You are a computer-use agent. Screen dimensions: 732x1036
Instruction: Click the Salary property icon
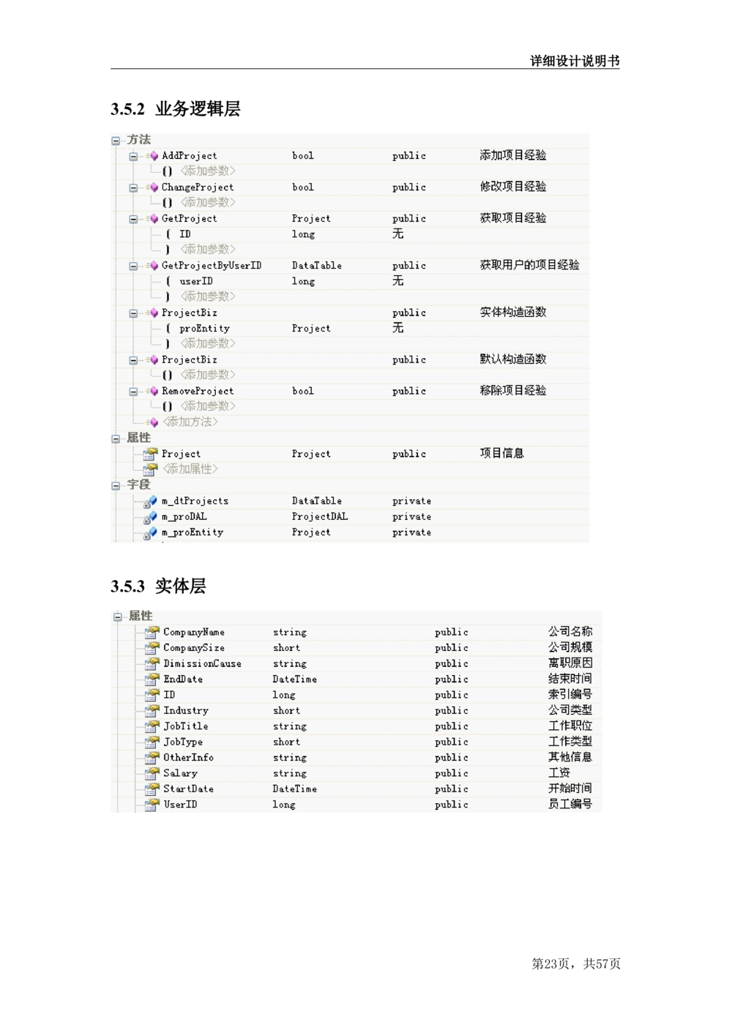(151, 773)
